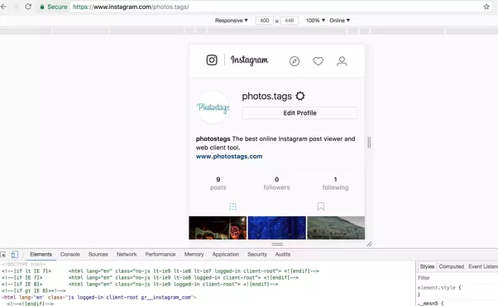Reload the page

point(28,7)
